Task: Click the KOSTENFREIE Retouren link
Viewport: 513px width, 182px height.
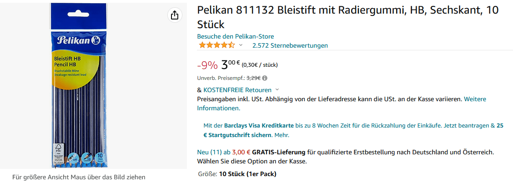Action: pyautogui.click(x=237, y=90)
